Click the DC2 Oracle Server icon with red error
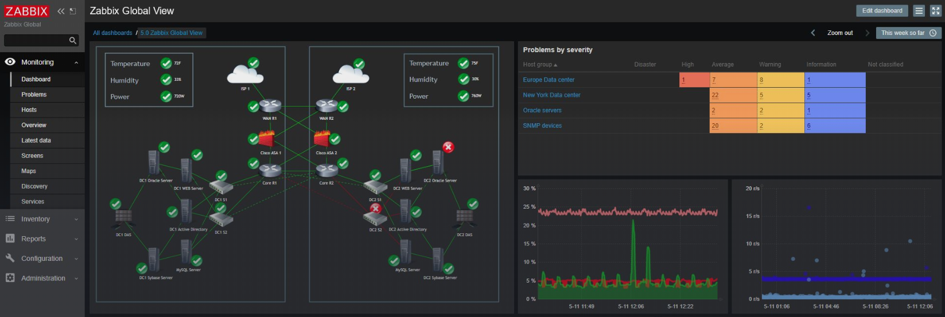The image size is (945, 317). click(x=438, y=163)
